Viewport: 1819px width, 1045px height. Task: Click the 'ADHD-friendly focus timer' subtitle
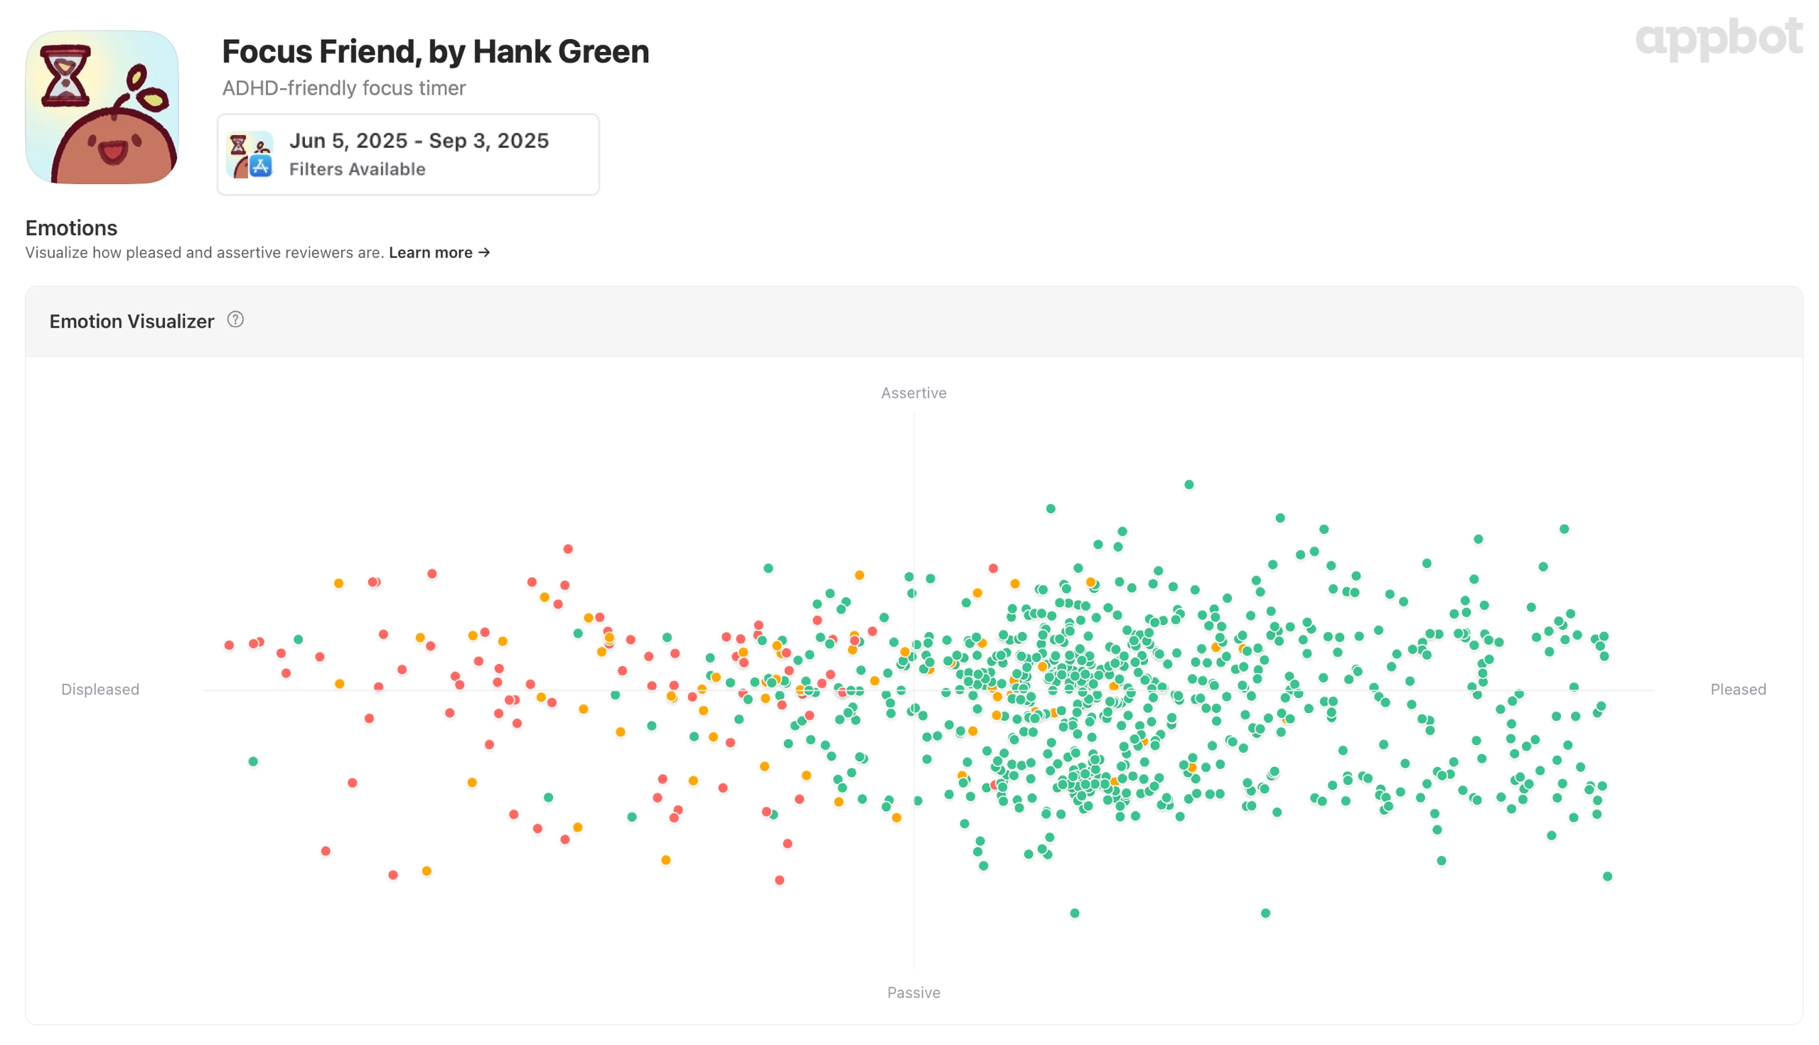tap(344, 88)
